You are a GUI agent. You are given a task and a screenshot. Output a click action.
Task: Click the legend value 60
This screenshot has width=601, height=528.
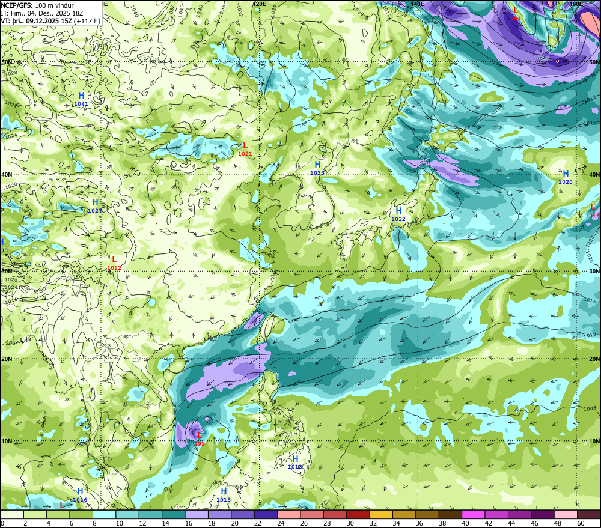pyautogui.click(x=581, y=523)
